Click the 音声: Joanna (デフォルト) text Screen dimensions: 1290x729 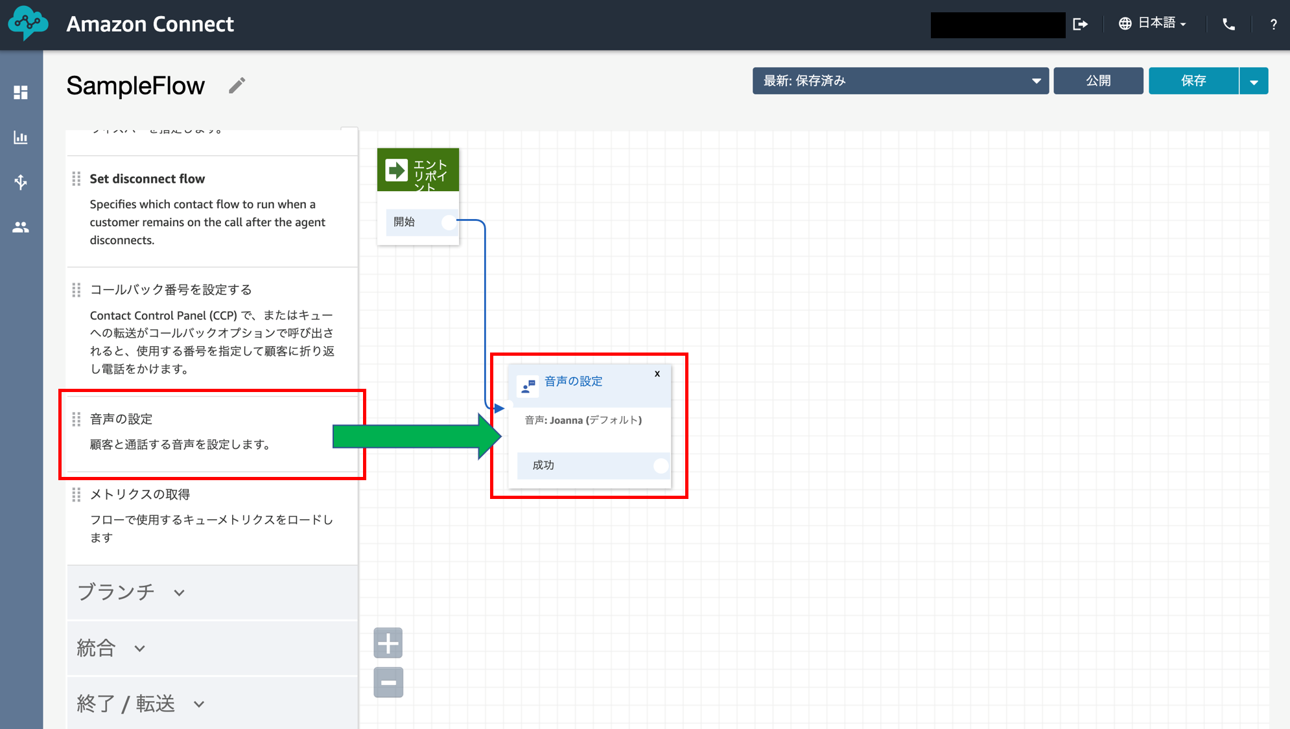[583, 421]
